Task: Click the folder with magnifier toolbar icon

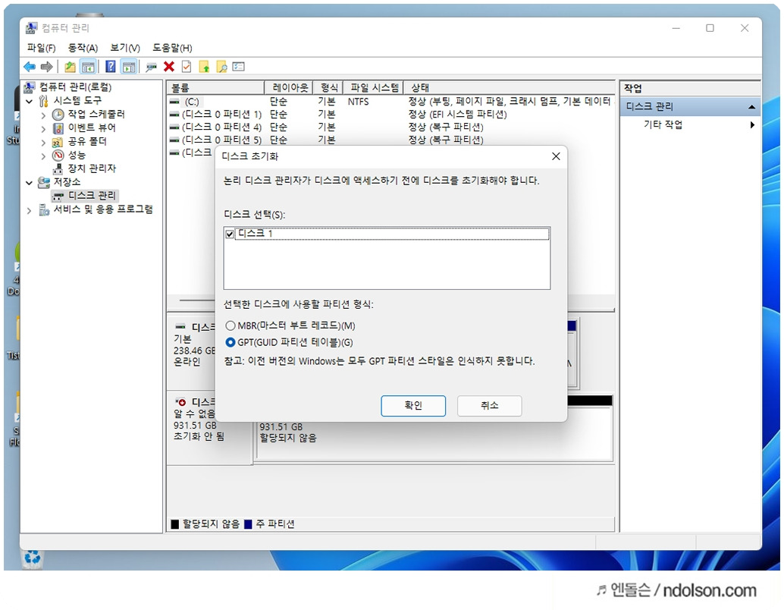Action: tap(221, 67)
